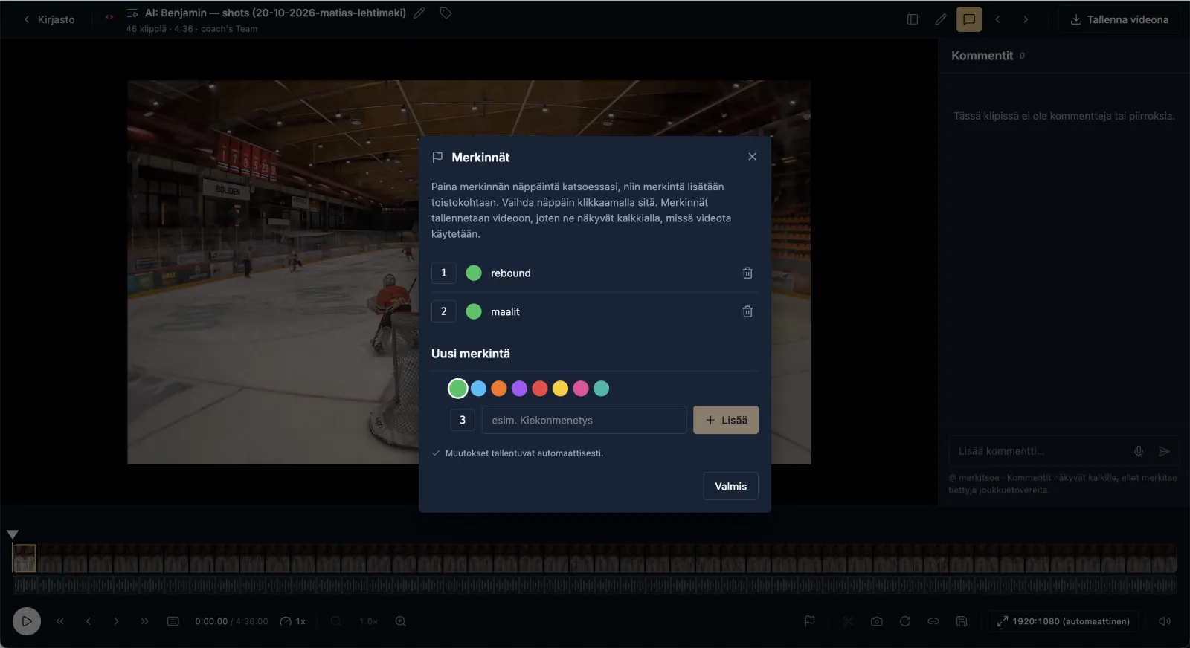Step back one frame with left chevron
1190x648 pixels.
(x=89, y=621)
